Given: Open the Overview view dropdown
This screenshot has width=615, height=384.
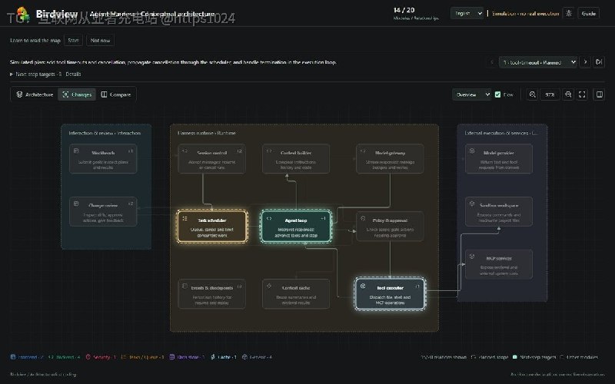Looking at the screenshot, I should (x=471, y=94).
